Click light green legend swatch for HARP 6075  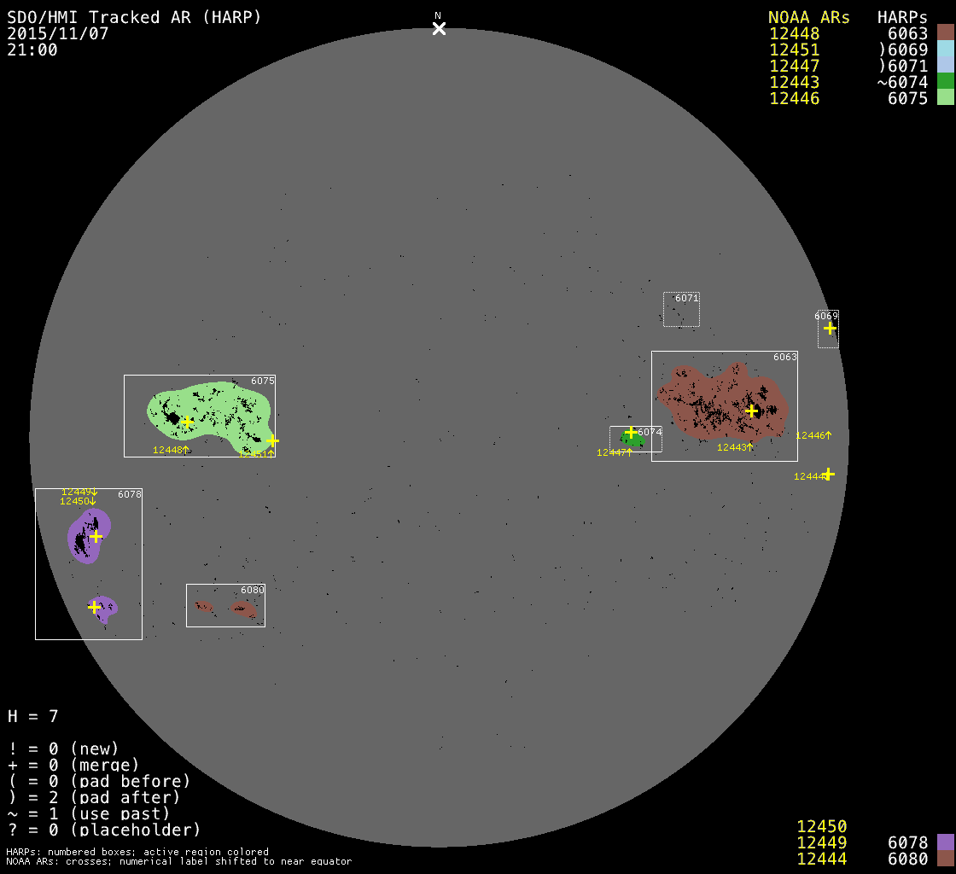[x=945, y=98]
